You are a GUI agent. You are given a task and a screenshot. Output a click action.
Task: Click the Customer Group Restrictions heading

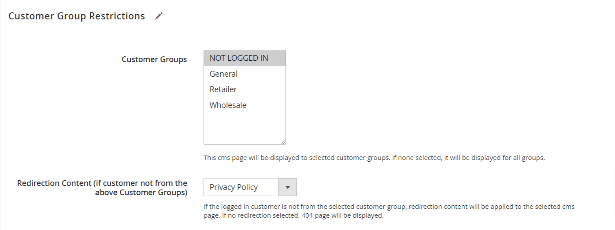(77, 16)
